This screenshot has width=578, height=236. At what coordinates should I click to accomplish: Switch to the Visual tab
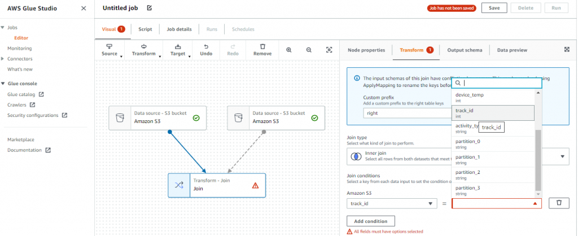113,29
